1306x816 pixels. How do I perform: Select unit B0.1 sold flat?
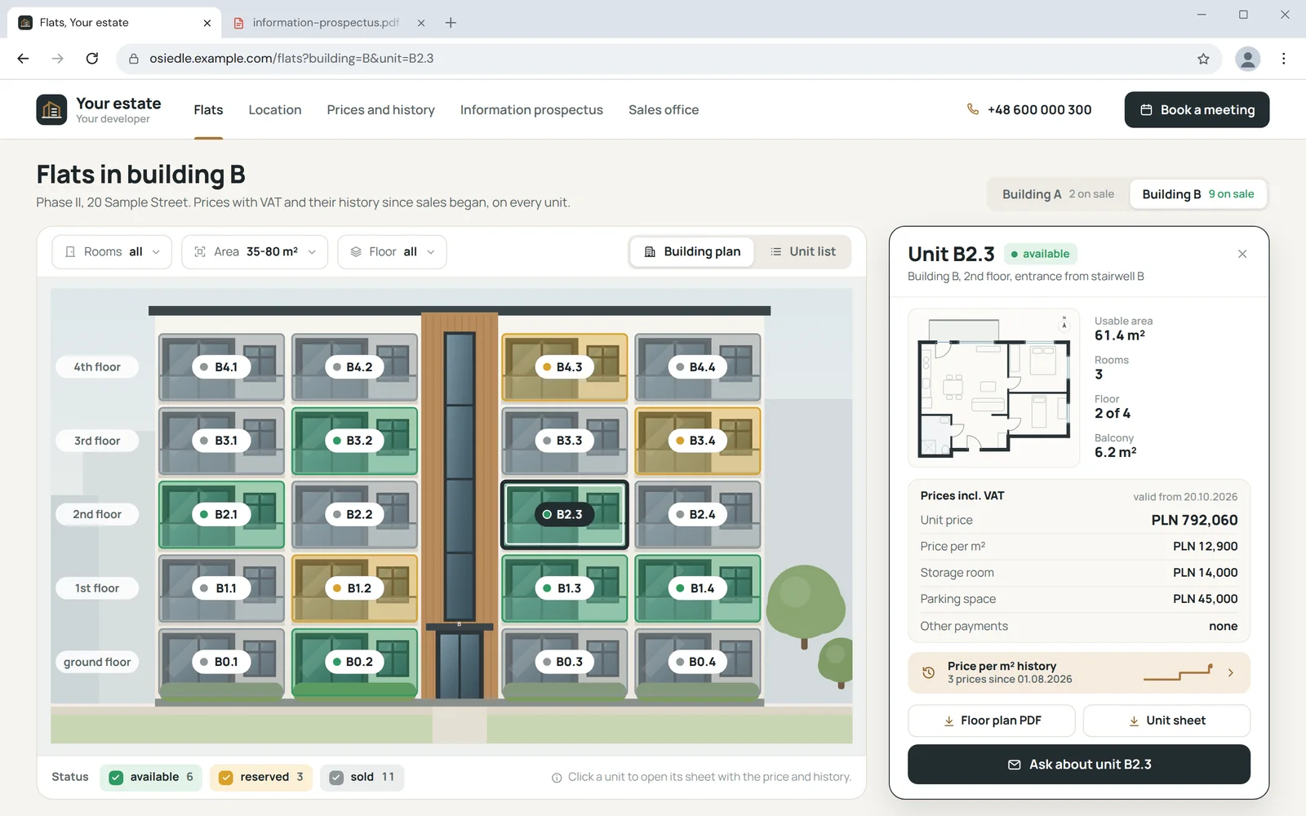221,662
